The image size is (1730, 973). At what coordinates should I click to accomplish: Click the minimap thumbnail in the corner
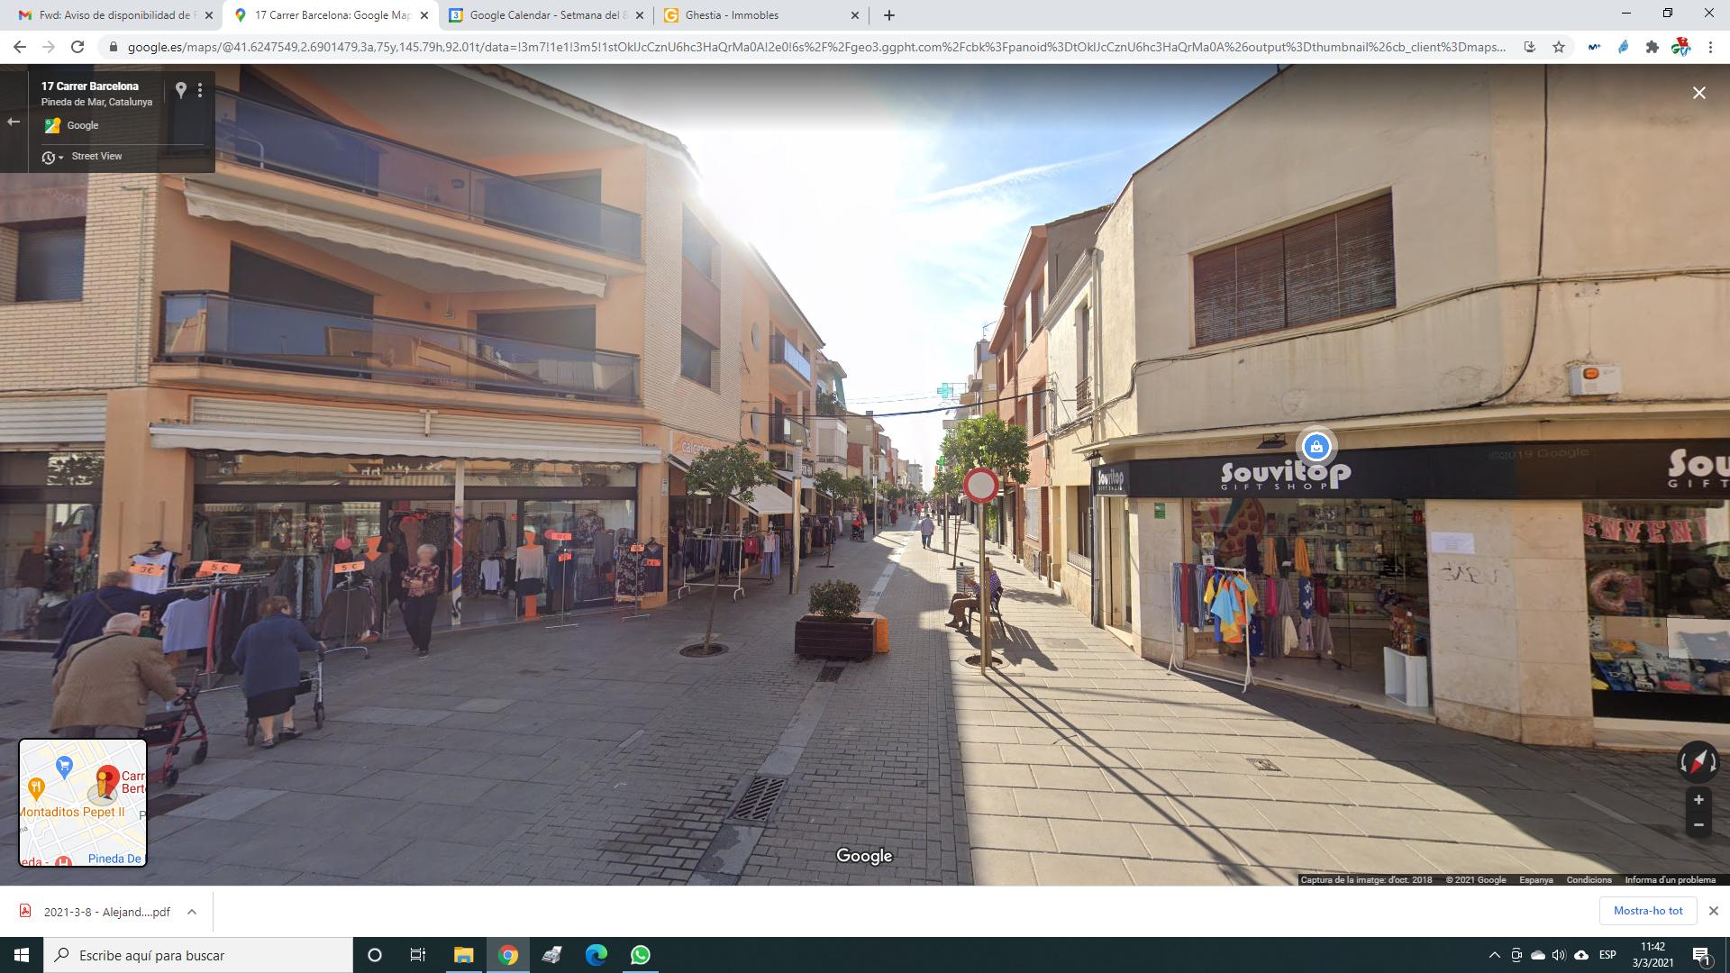[83, 803]
